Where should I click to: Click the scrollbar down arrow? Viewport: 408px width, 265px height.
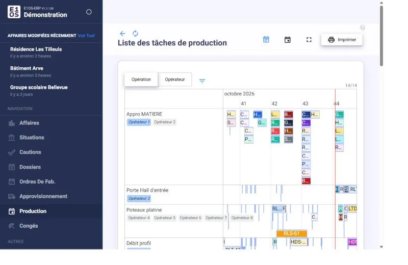(x=381, y=247)
